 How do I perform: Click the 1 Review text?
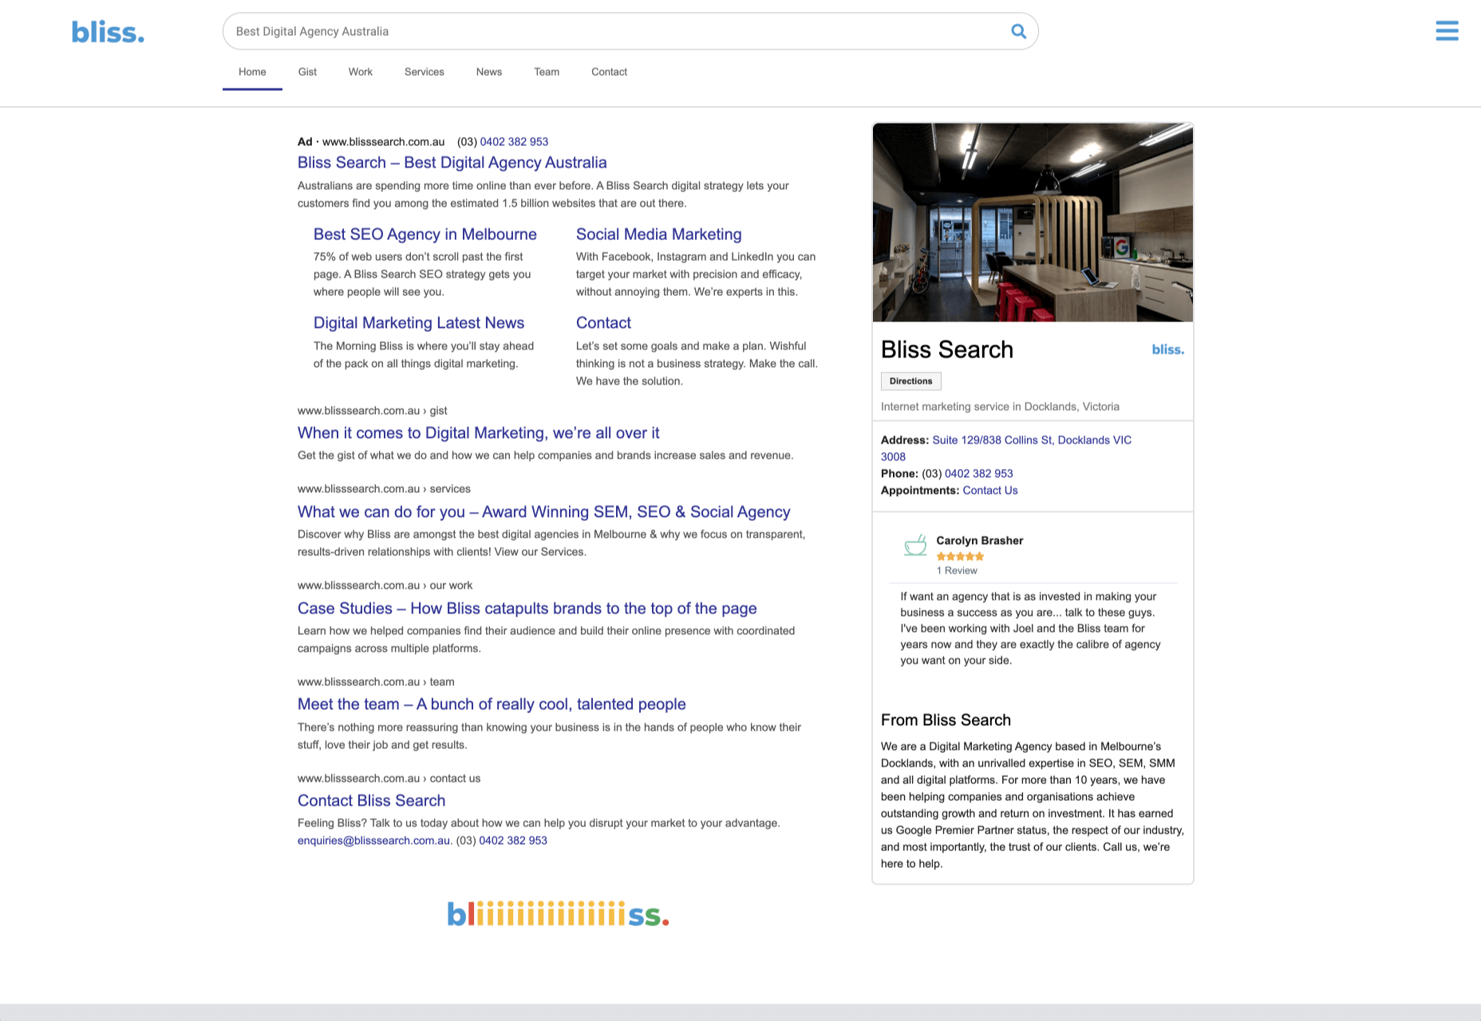[x=957, y=570]
